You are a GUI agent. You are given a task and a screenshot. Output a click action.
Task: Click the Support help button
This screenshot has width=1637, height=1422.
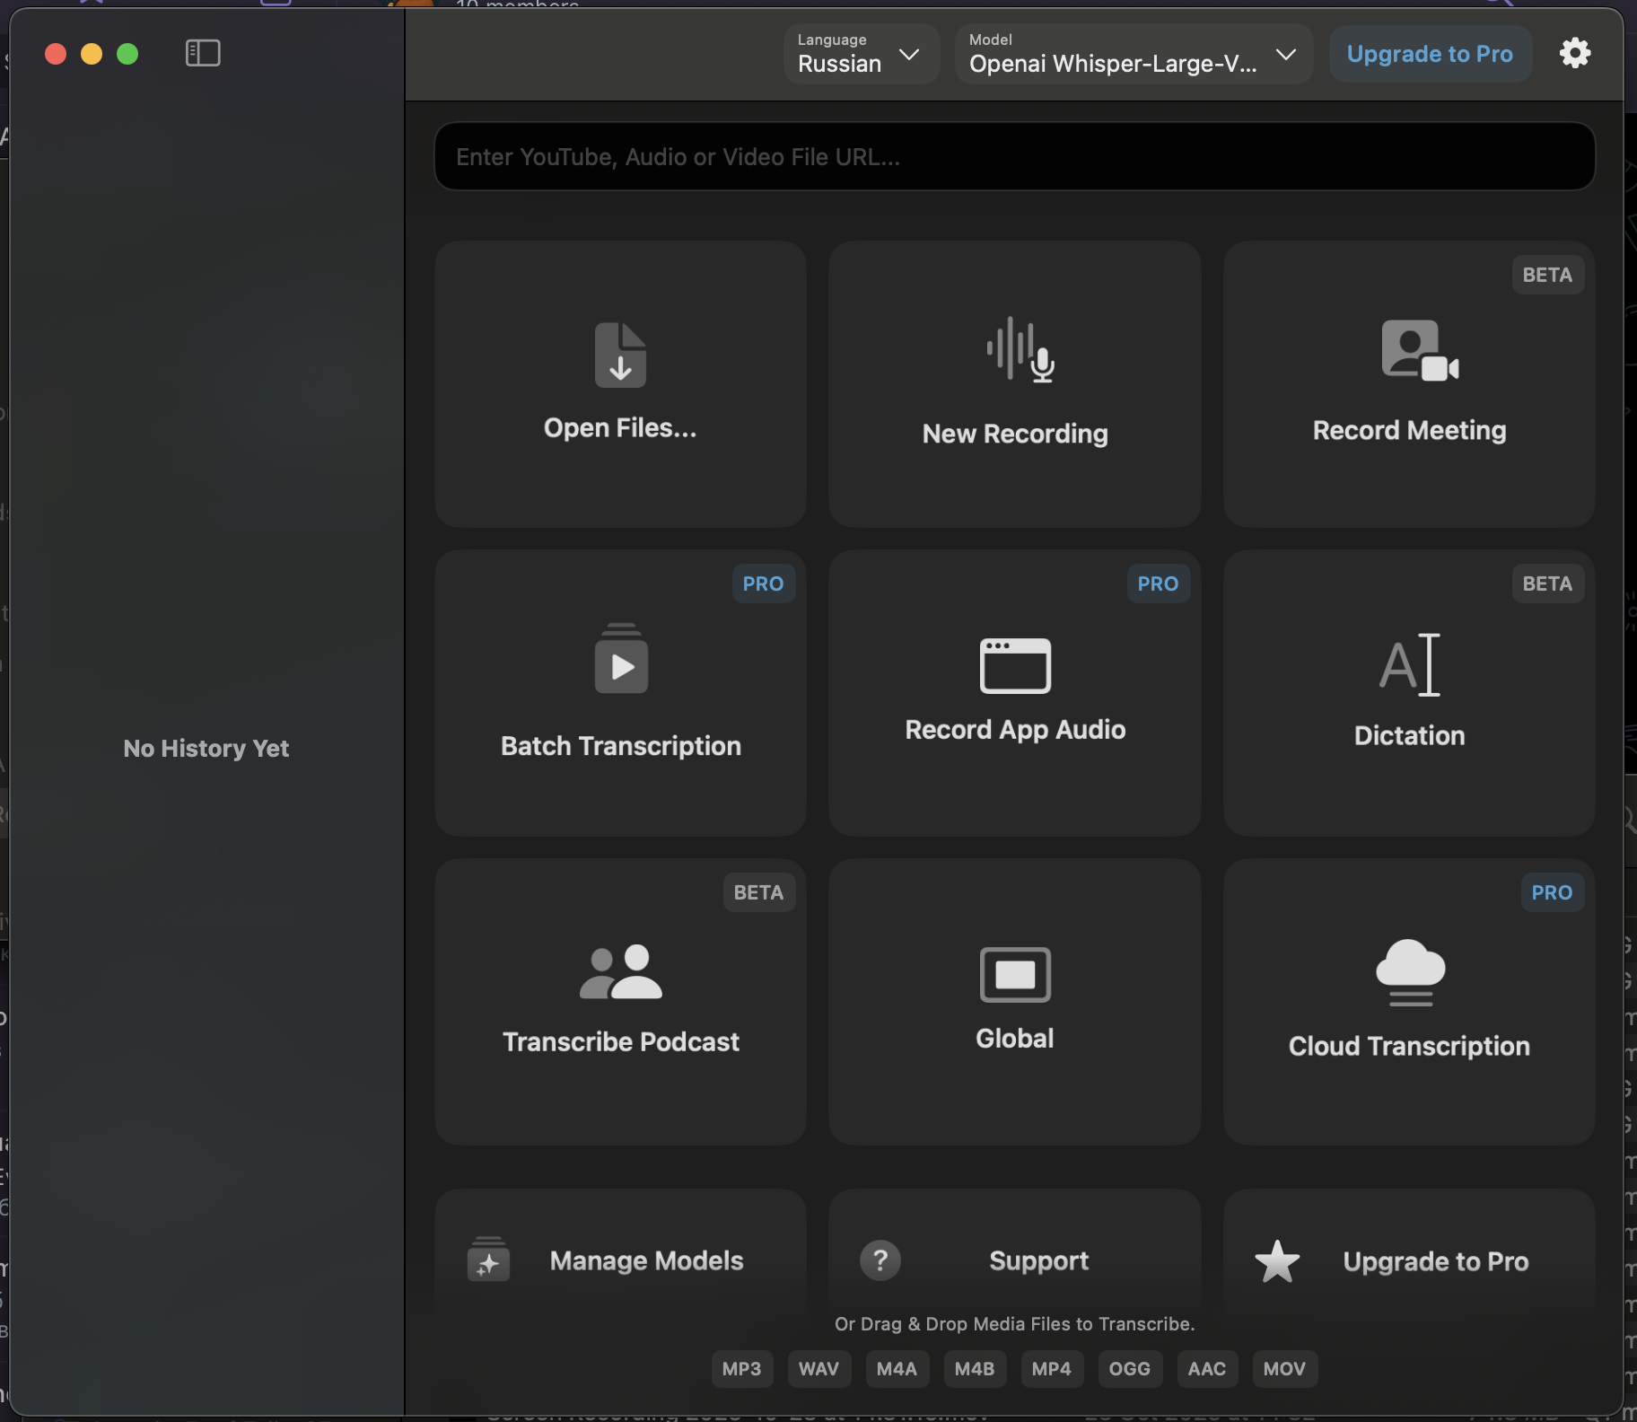[x=1015, y=1261]
